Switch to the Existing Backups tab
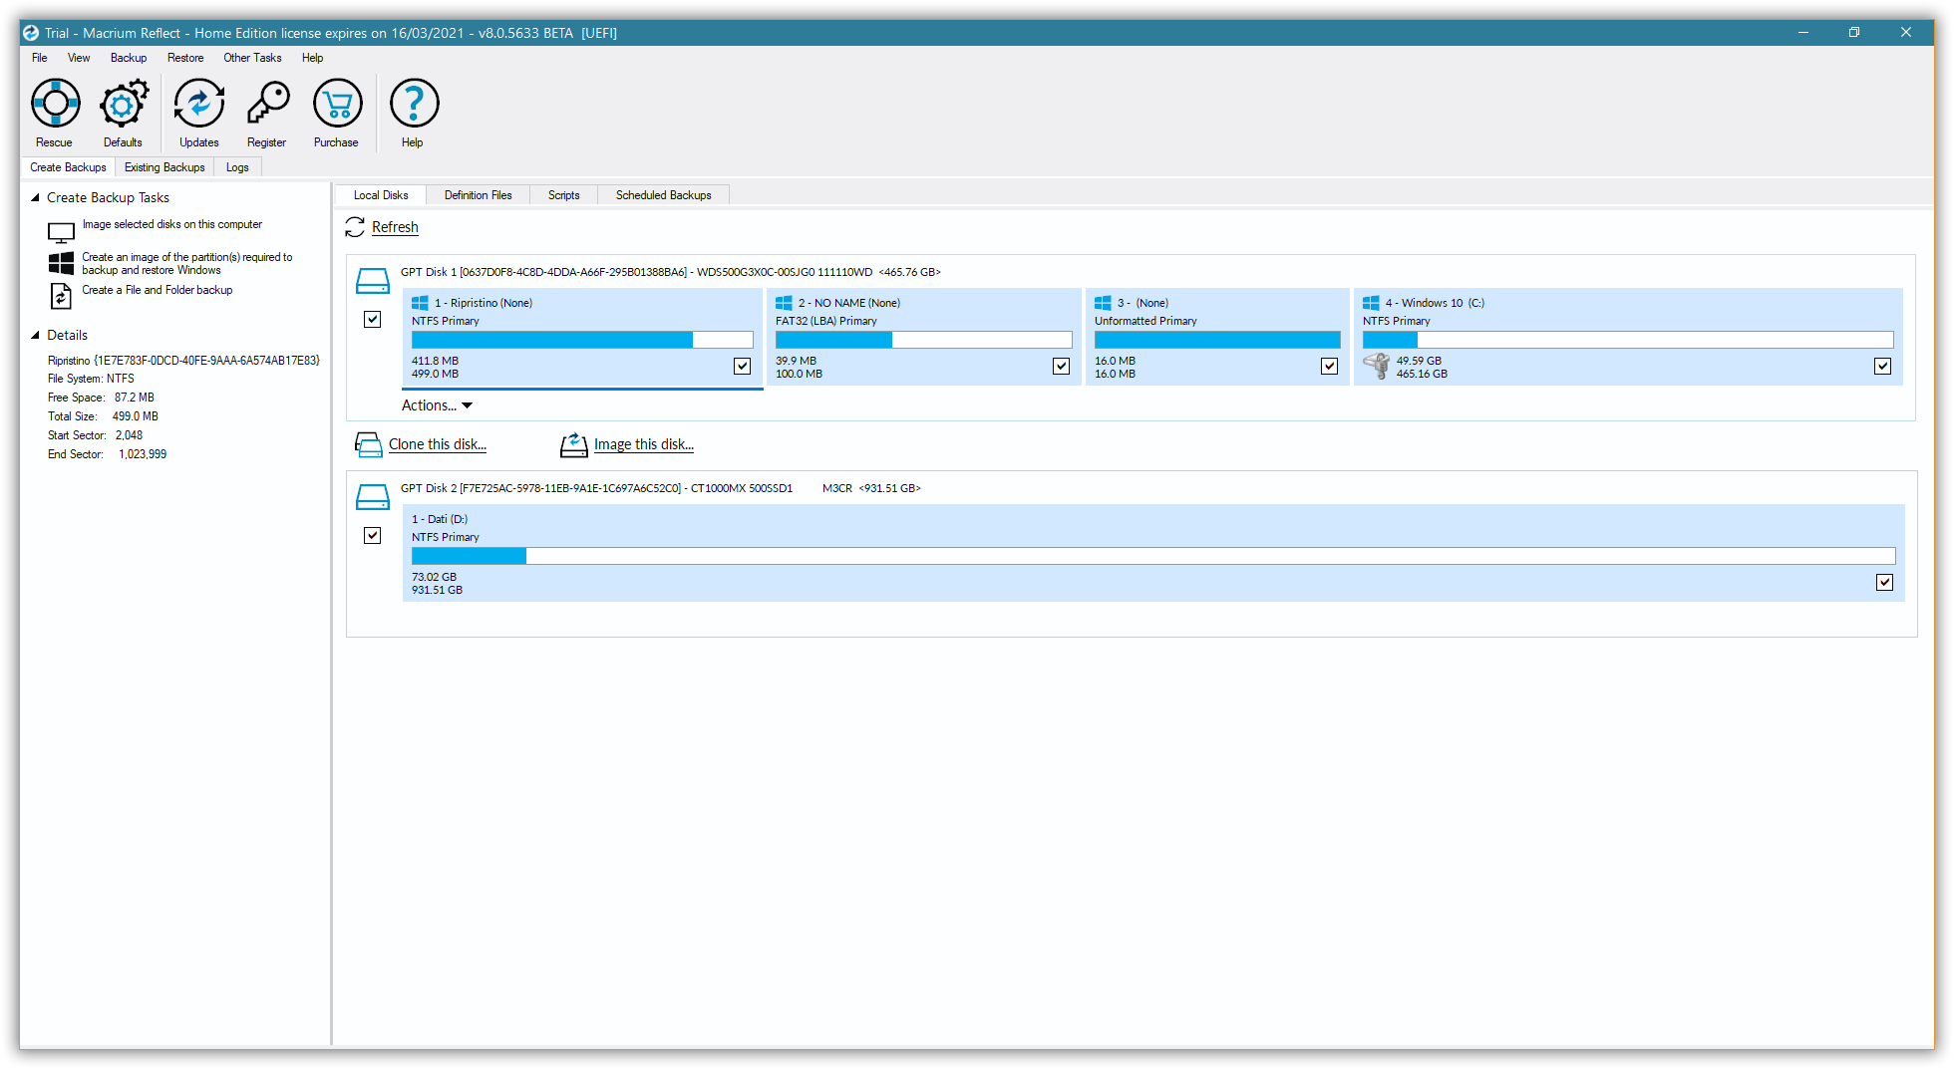The width and height of the screenshot is (1954, 1069). click(164, 167)
